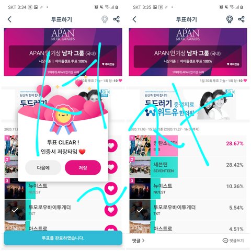Open the share icon on right screen

pos(241,19)
